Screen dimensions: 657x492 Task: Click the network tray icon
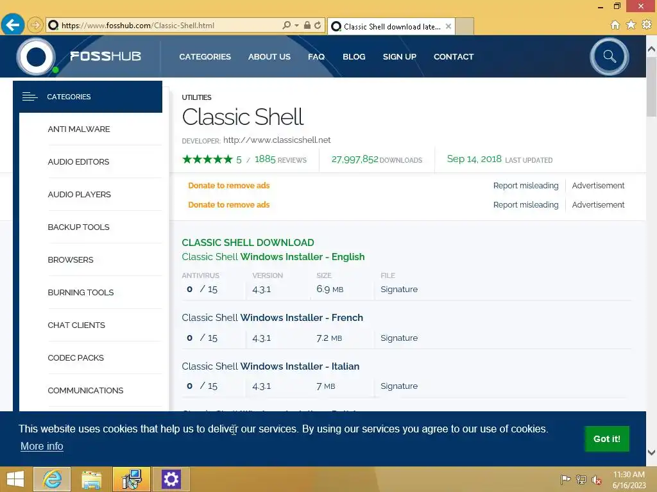pos(581,479)
